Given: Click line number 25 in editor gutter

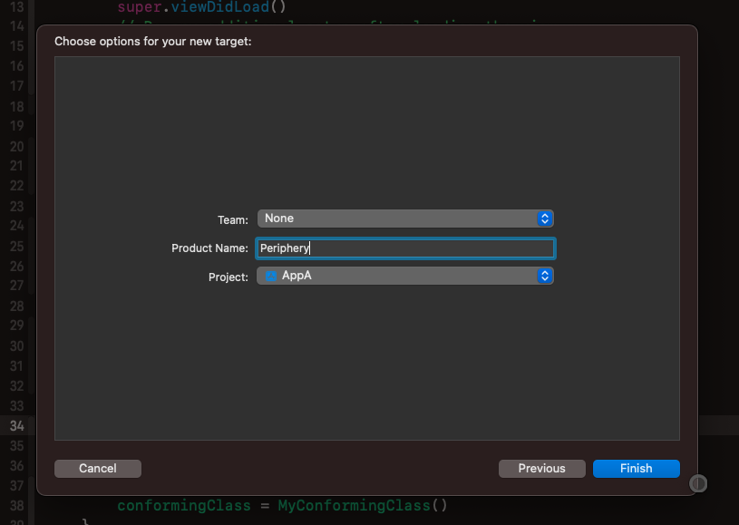Looking at the screenshot, I should pos(17,247).
